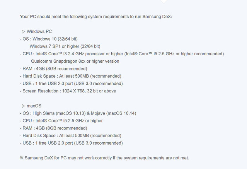Click the Screen Resolution 1024 X 768 line
This screenshot has width=247, height=169.
(x=68, y=91)
